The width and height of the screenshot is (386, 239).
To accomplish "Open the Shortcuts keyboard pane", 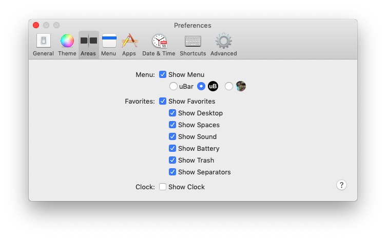I will pyautogui.click(x=193, y=45).
